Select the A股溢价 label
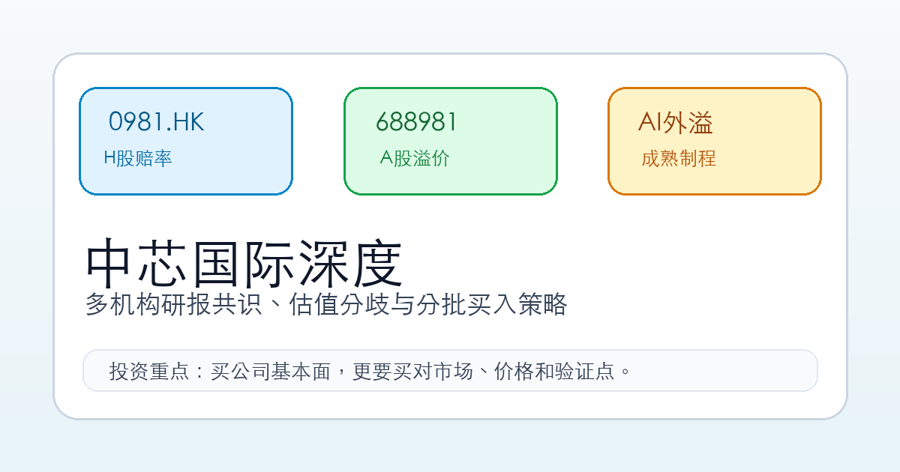 415,158
